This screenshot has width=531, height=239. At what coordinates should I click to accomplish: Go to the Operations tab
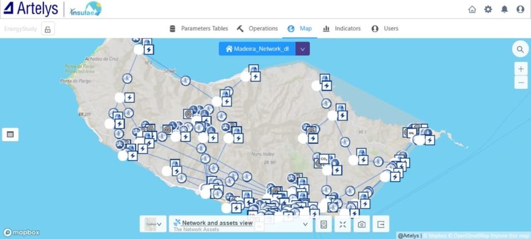click(257, 28)
